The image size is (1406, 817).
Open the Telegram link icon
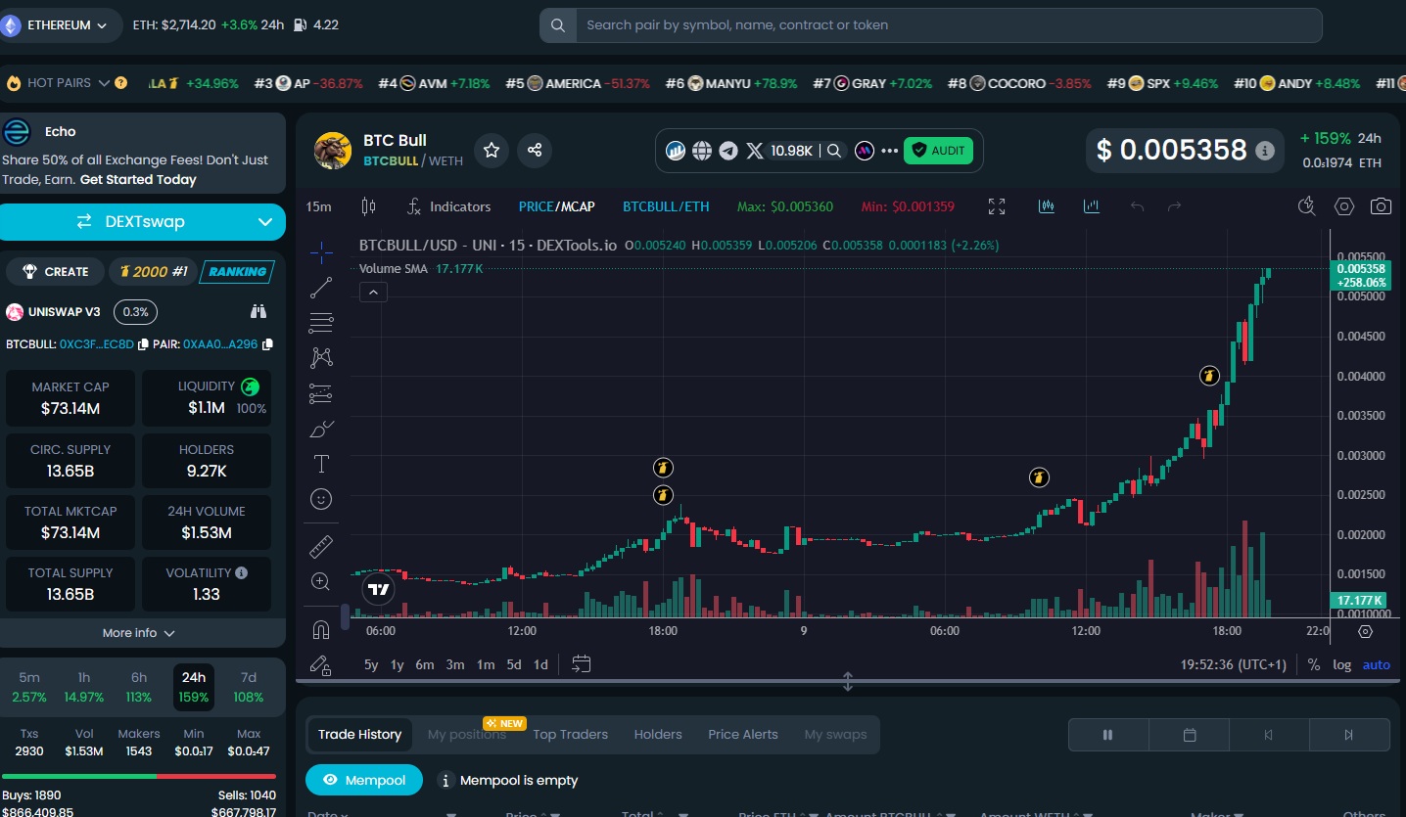728,151
